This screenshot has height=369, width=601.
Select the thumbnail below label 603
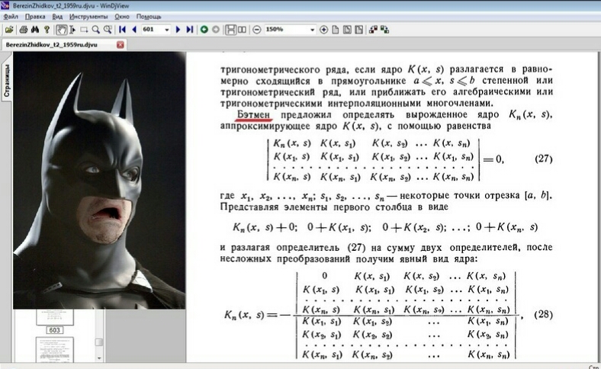click(54, 349)
